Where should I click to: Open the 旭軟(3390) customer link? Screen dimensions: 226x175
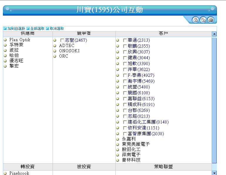tap(139, 64)
